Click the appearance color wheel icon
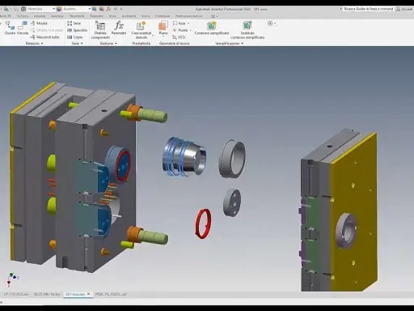 (59, 9)
